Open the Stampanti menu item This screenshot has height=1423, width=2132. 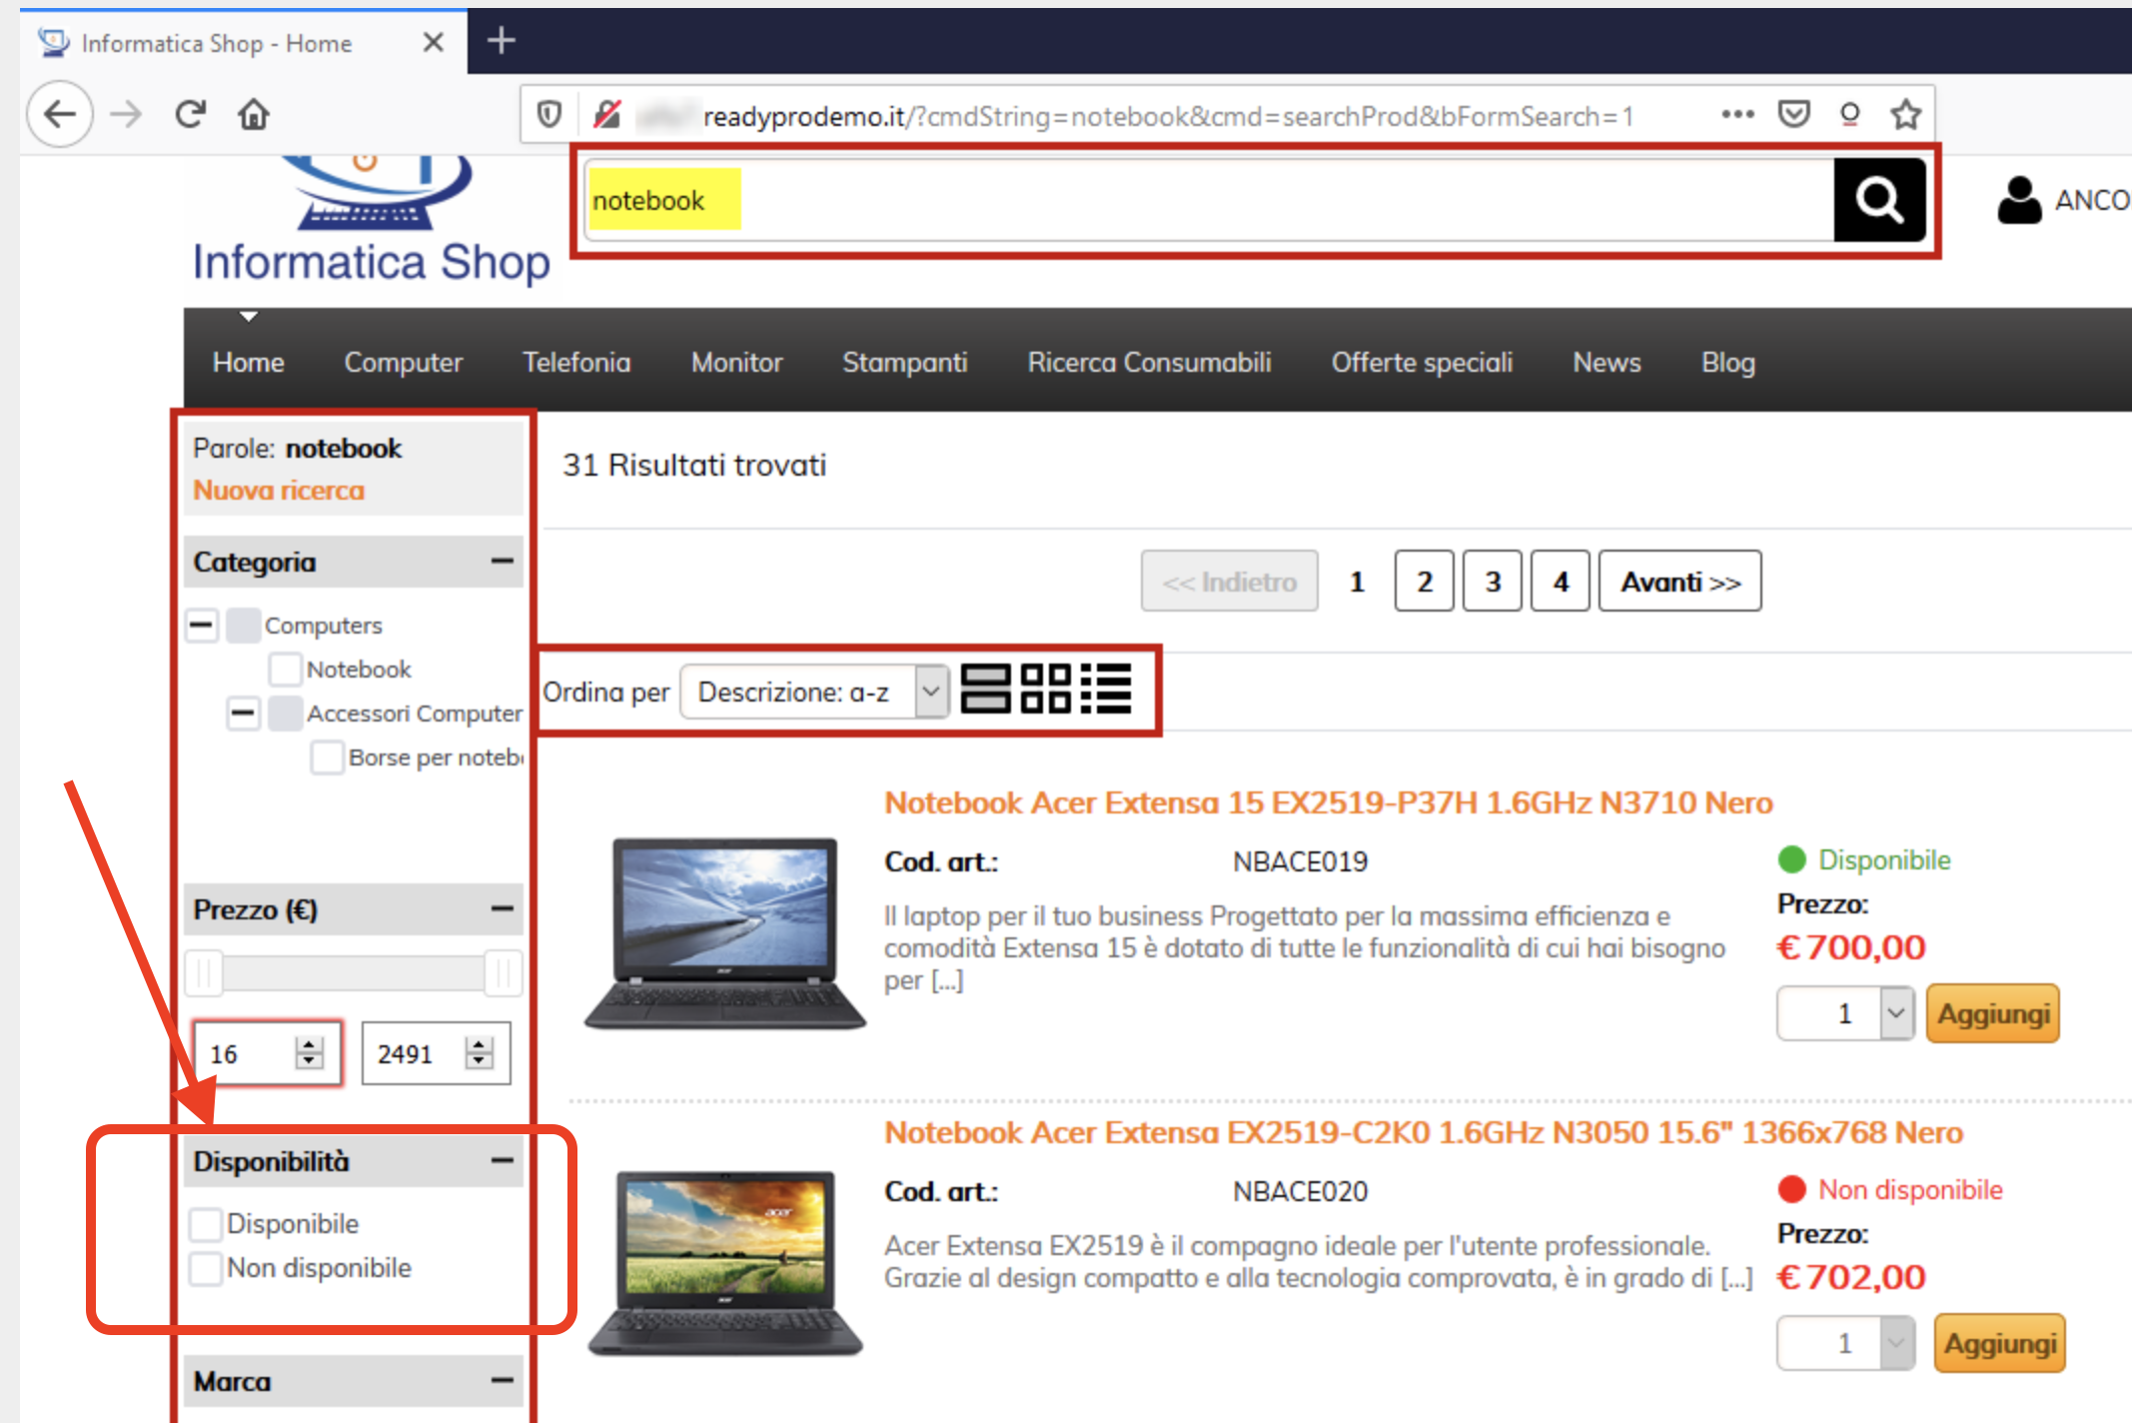[x=905, y=362]
